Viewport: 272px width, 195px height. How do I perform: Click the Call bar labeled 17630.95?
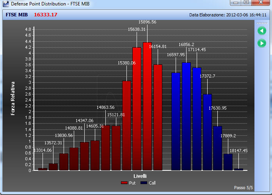pos(217,148)
